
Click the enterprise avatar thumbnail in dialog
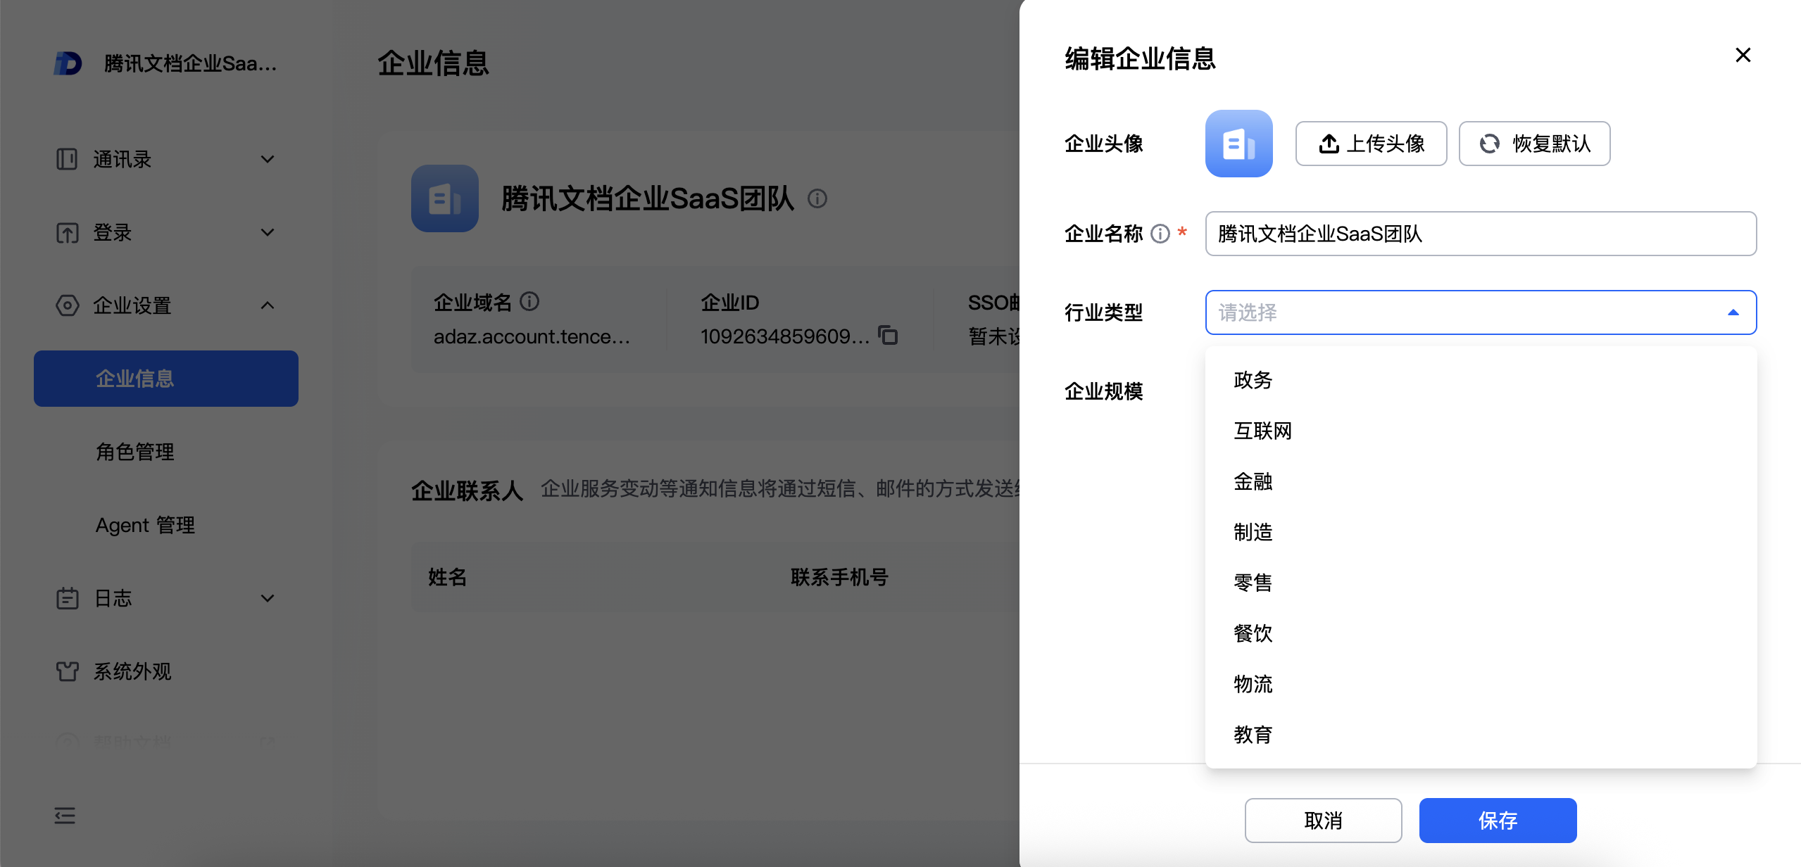coord(1238,144)
